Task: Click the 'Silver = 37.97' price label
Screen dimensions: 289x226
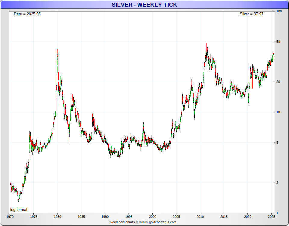Action: pos(251,14)
